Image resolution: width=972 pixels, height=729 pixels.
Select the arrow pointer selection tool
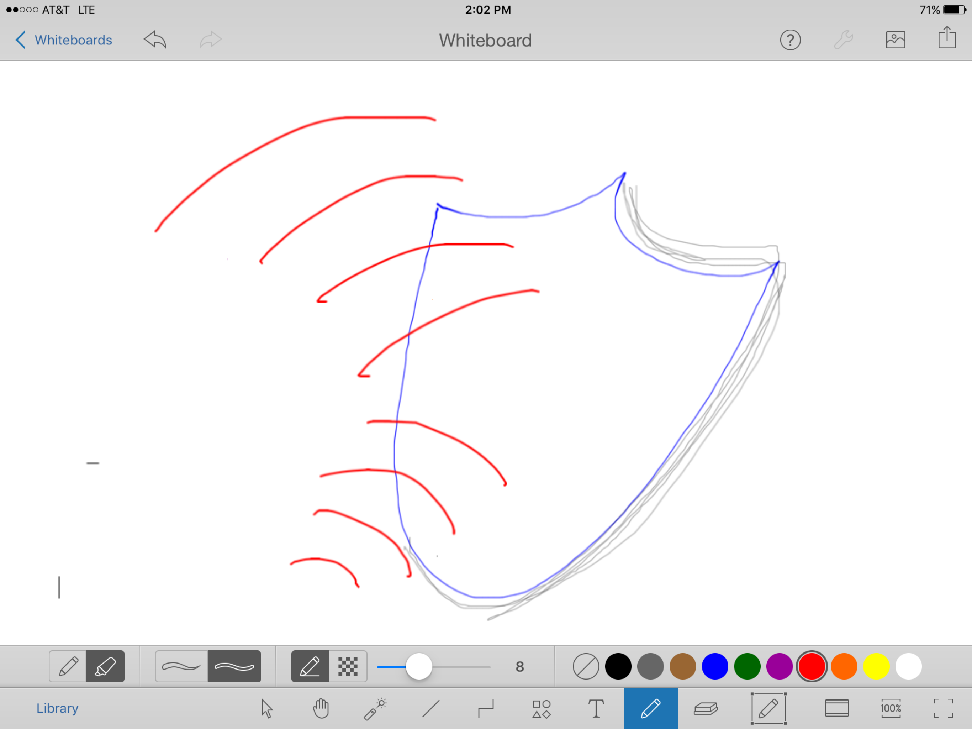267,708
